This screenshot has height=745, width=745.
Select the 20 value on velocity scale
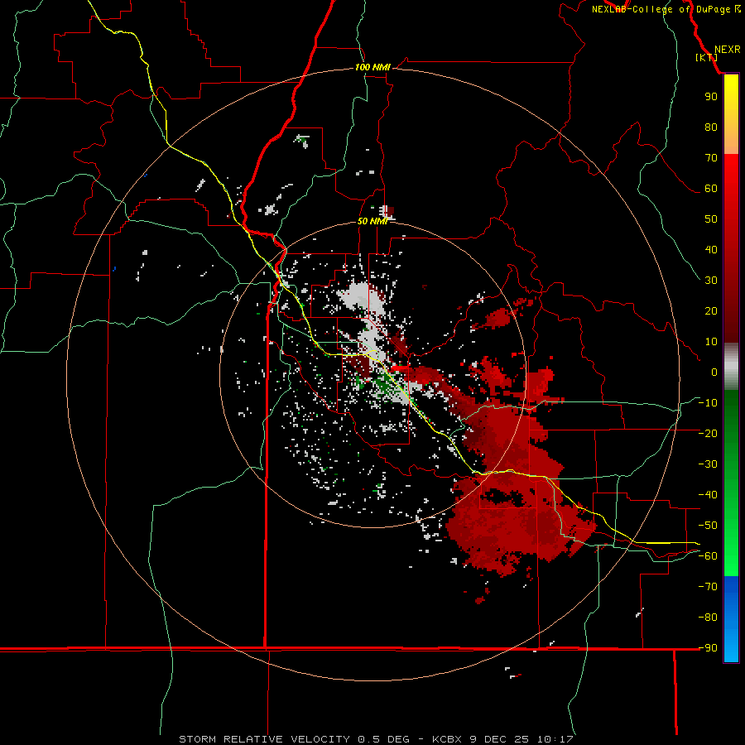[711, 310]
